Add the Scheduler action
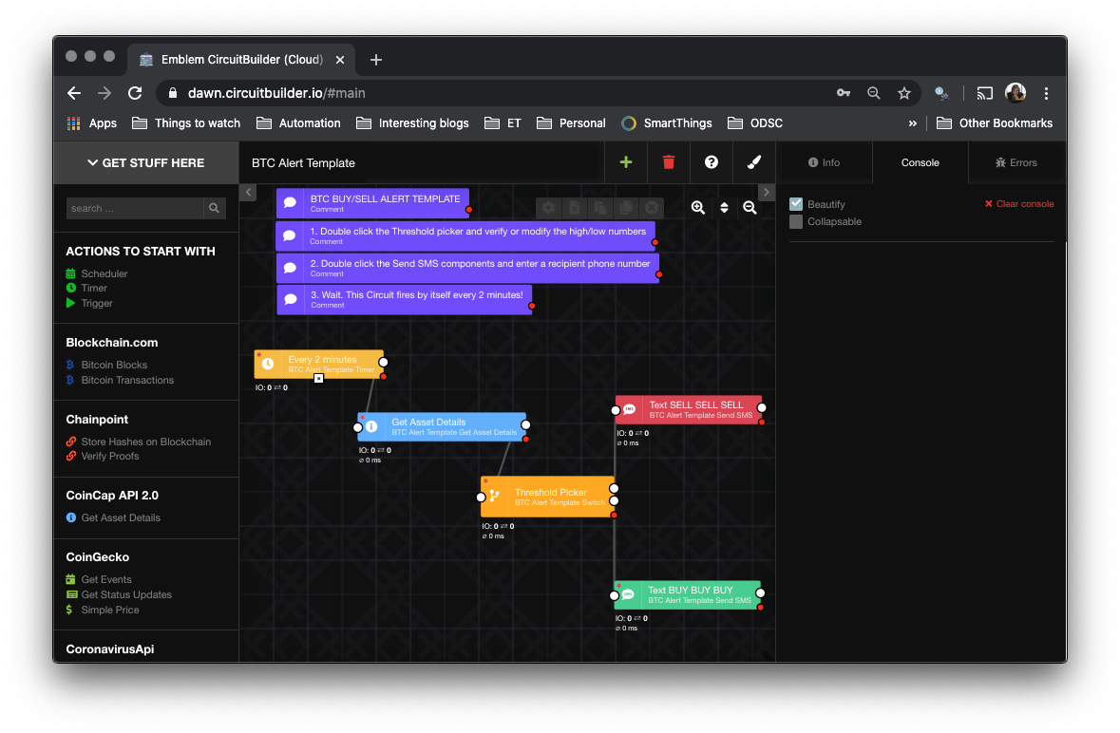 [x=97, y=273]
